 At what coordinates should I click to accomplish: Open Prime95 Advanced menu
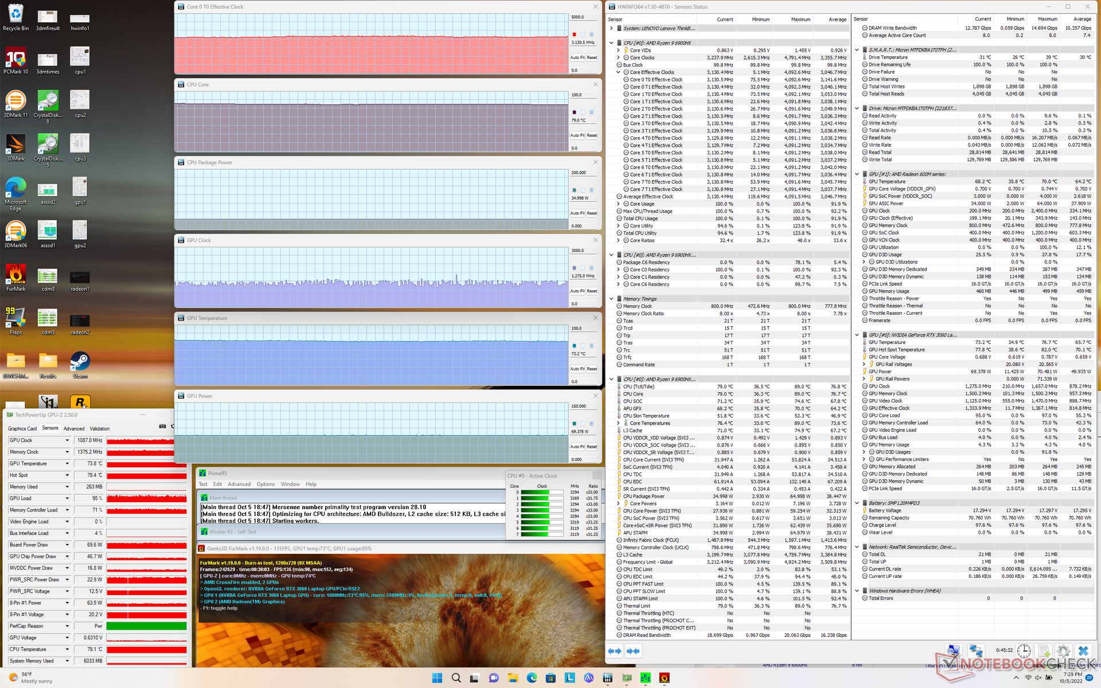coord(239,484)
